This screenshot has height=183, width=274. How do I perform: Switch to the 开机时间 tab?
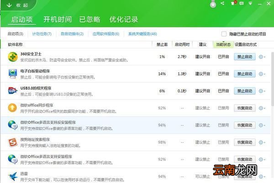pos(58,19)
